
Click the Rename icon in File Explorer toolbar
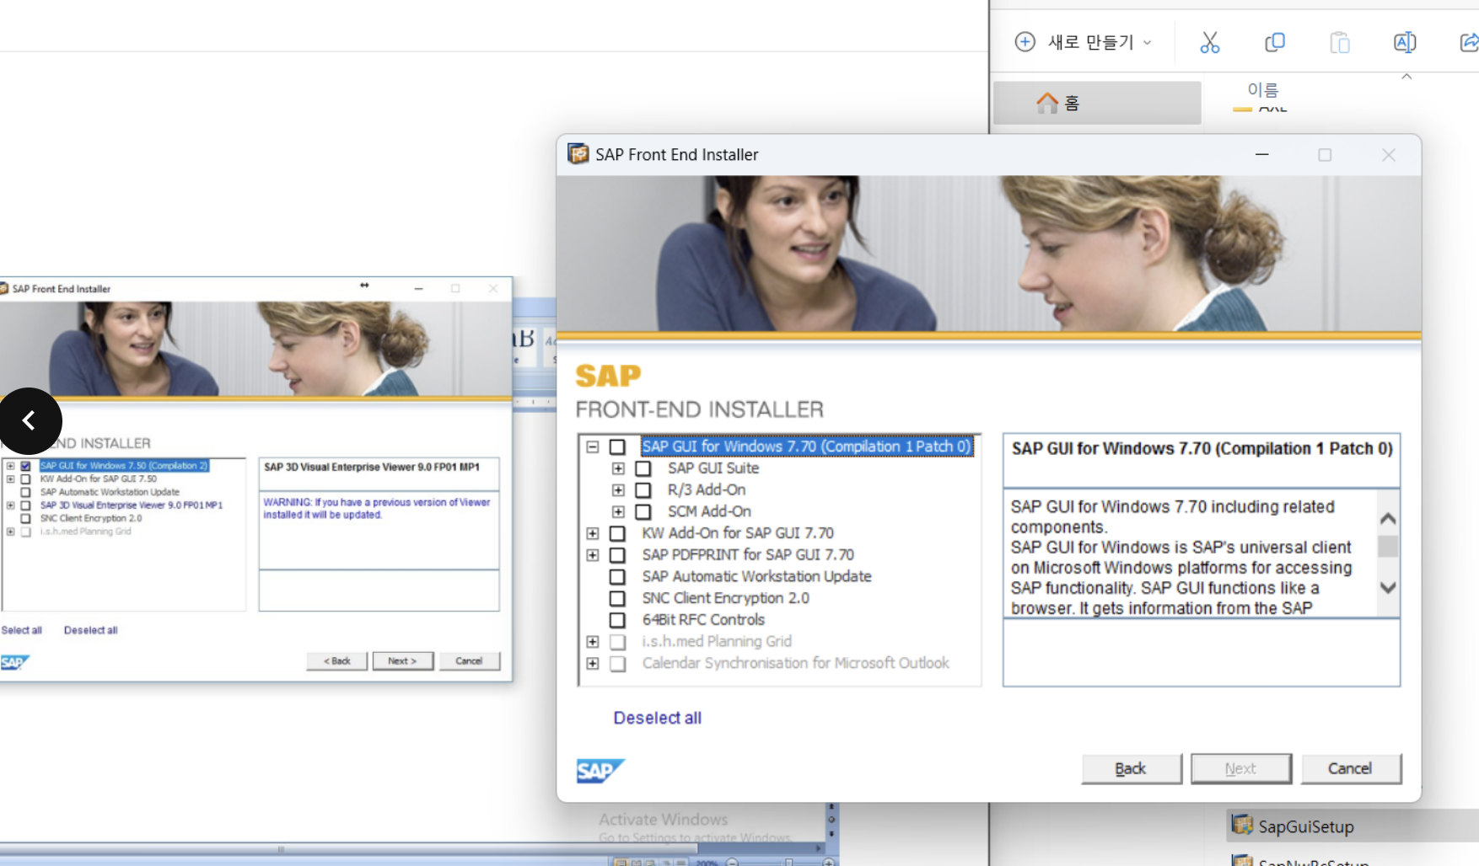click(1405, 42)
